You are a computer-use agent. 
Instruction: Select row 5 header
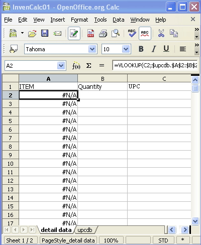11,121
